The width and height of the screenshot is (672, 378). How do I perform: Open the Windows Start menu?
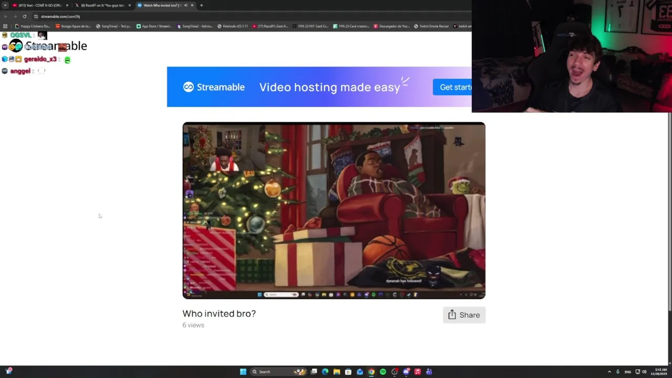point(243,372)
